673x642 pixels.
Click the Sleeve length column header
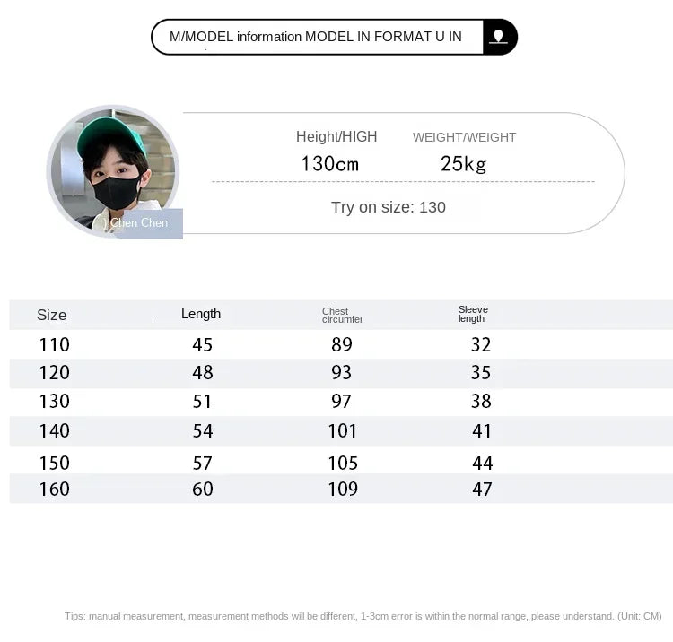coord(473,314)
